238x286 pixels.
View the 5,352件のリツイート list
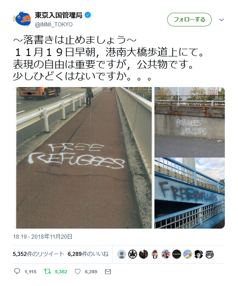tap(39, 254)
